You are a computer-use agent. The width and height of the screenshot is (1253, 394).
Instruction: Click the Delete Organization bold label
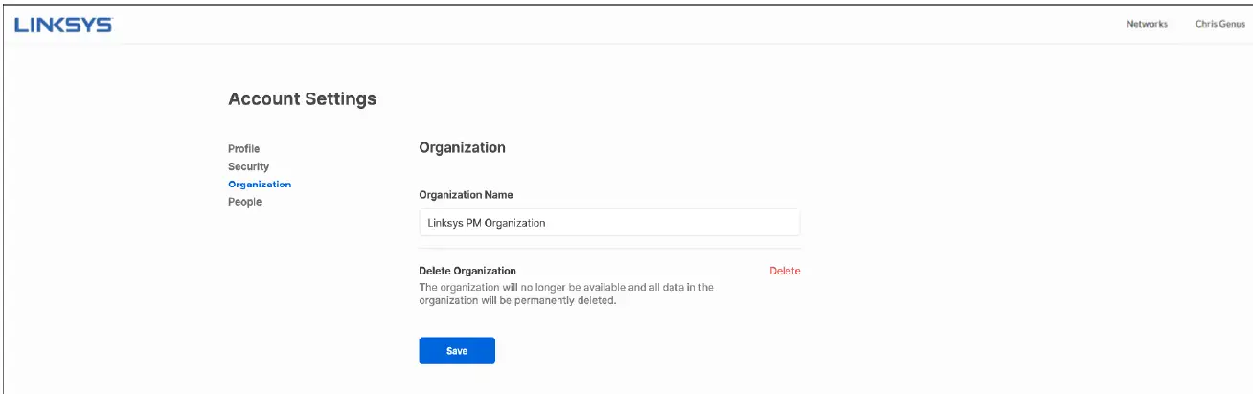point(467,271)
